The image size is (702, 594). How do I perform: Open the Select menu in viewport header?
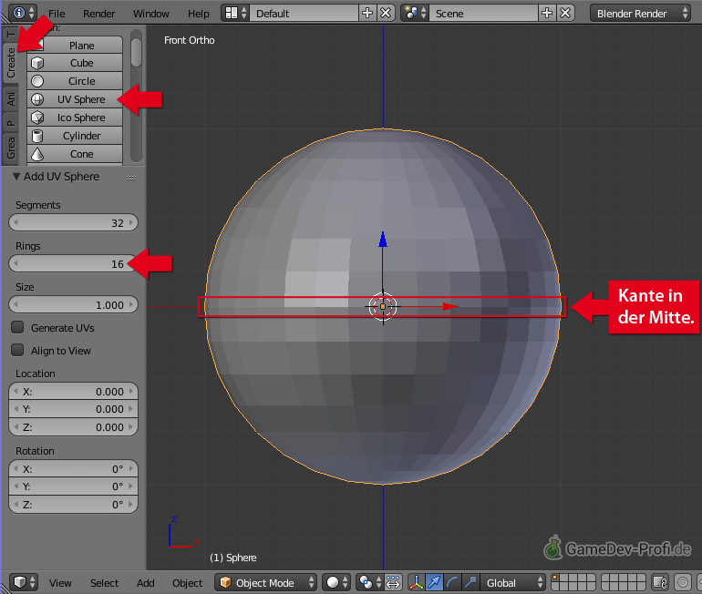104,583
